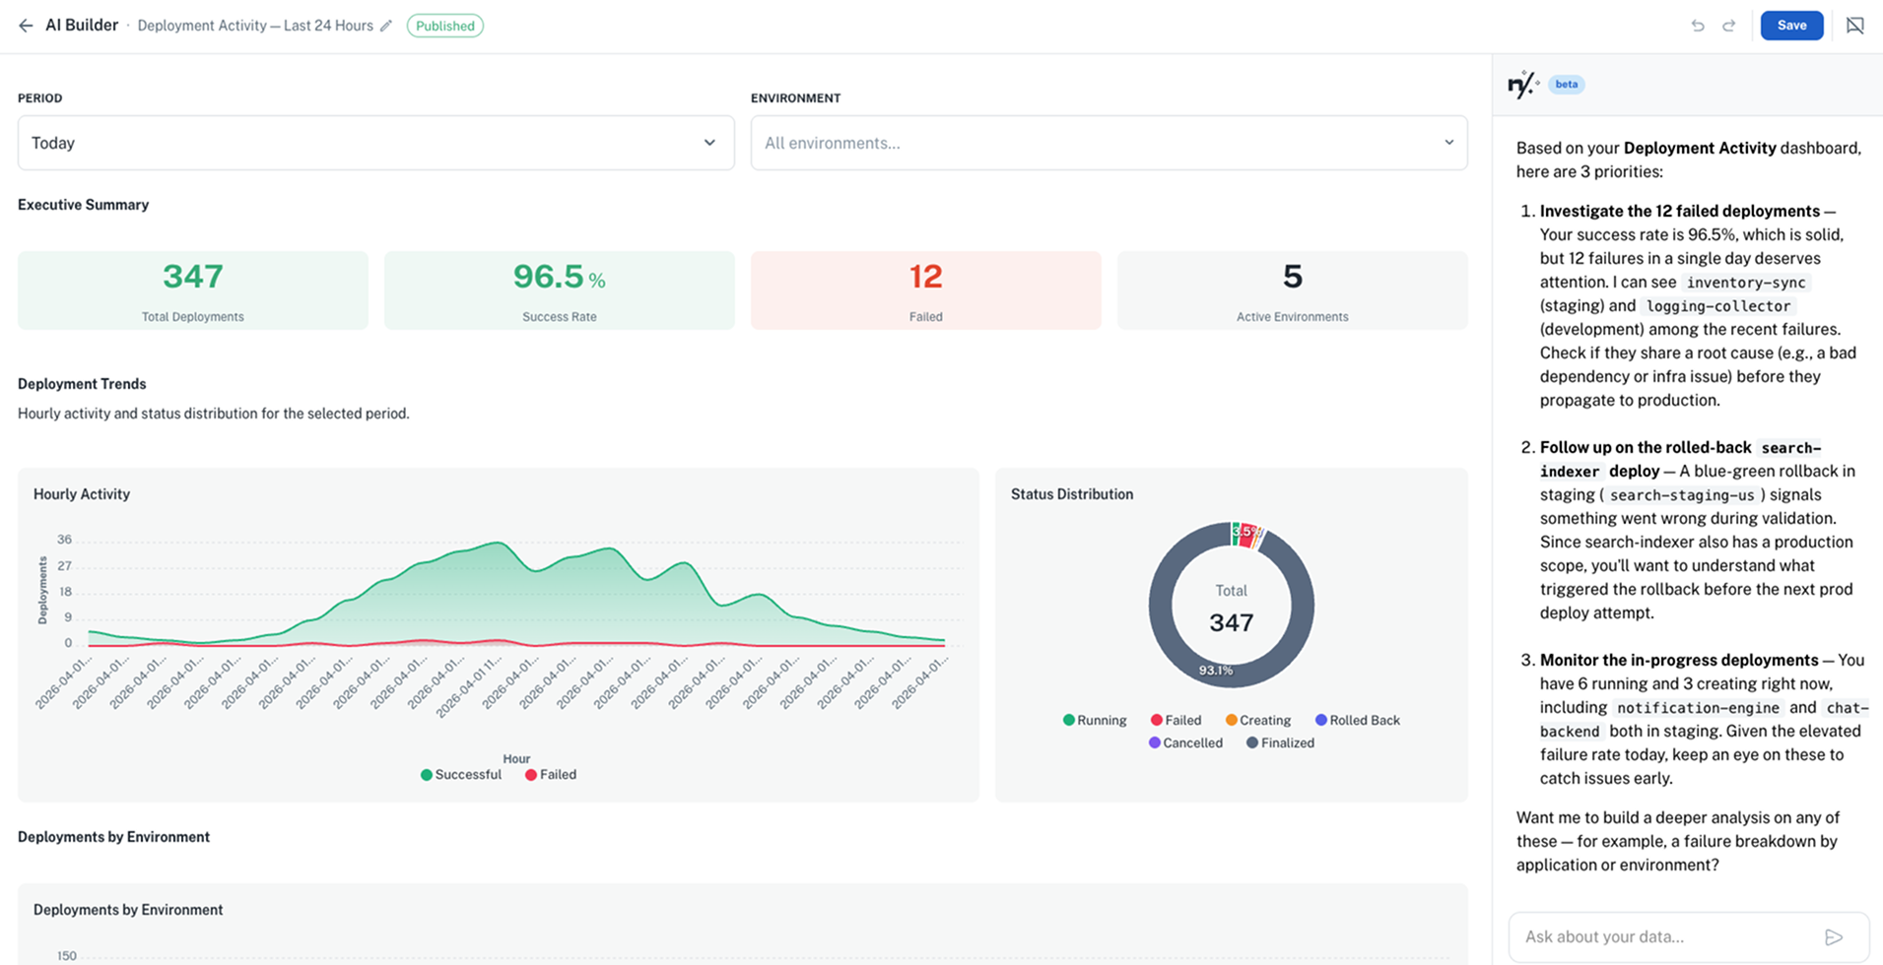
Task: Select the red Failed segment of the donut
Action: tap(1249, 535)
